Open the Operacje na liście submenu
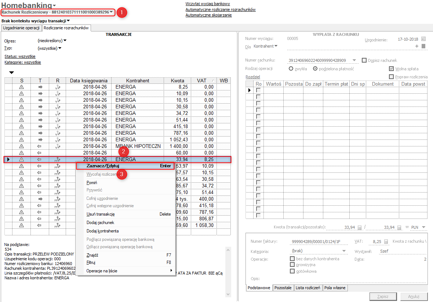The image size is (433, 302). (x=125, y=271)
